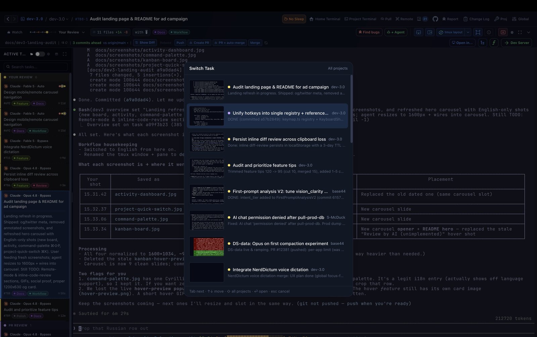Click the Switch Task dialog scrollbar
The height and width of the screenshot is (337, 537).
(351, 109)
